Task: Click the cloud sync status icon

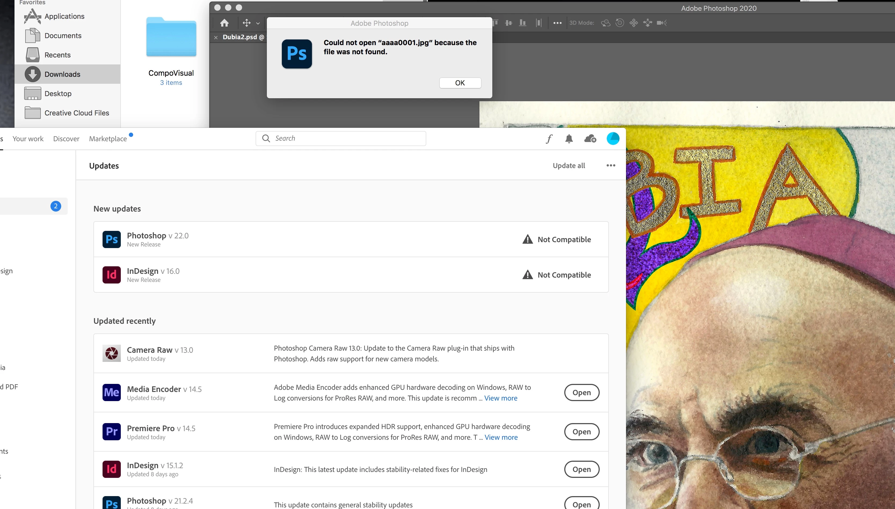Action: (x=590, y=139)
